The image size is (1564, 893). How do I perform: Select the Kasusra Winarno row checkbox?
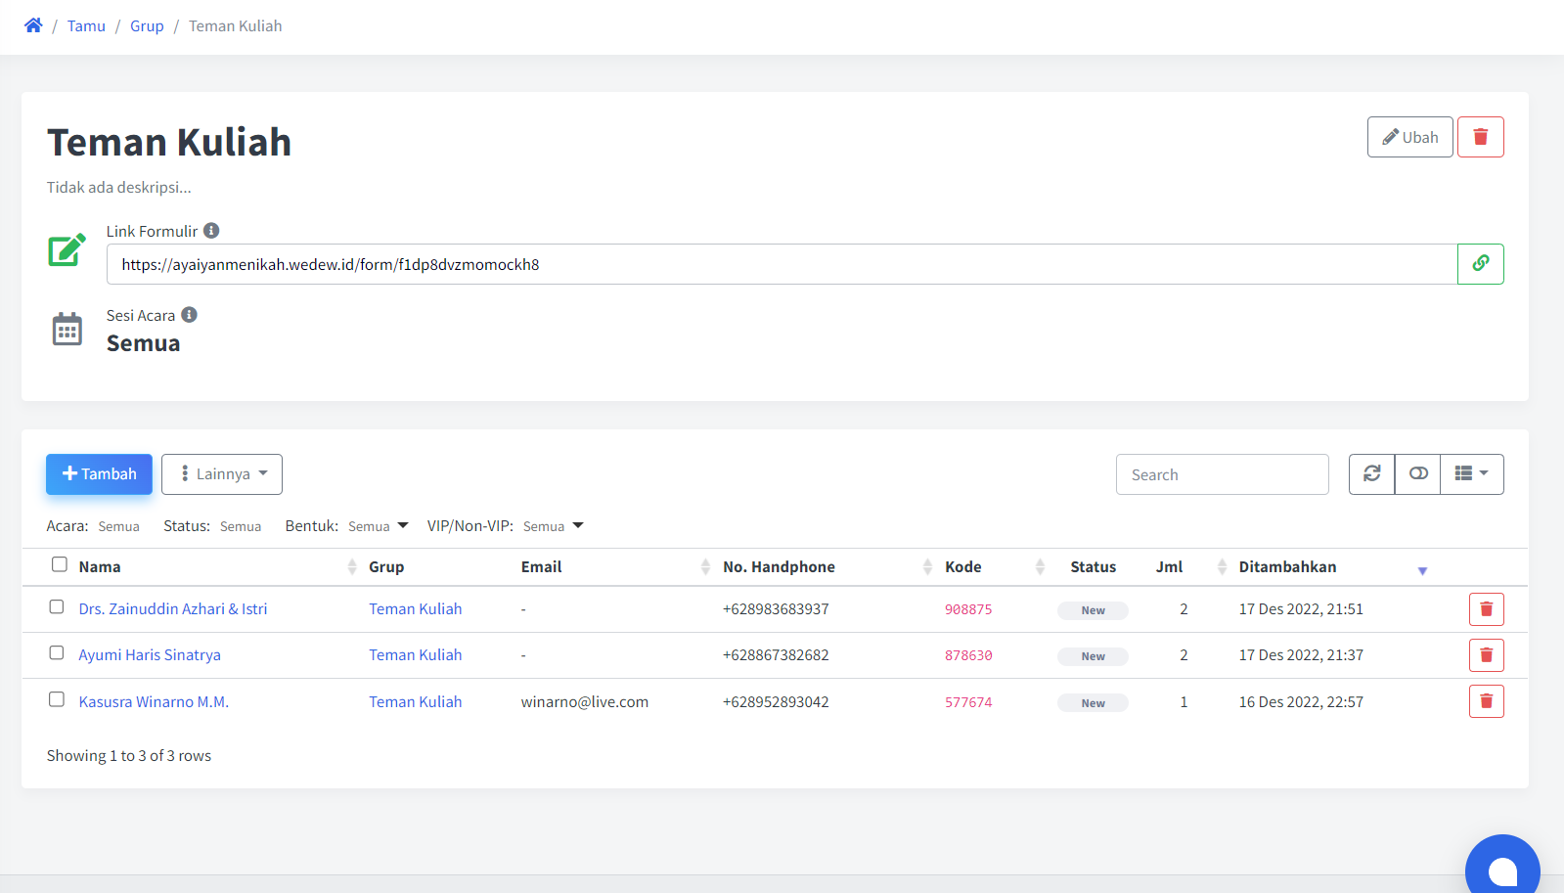[57, 699]
